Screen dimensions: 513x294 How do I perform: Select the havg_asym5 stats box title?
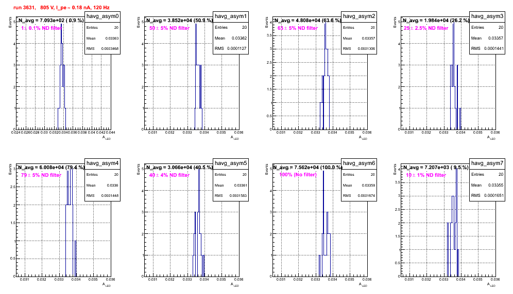[x=231, y=163]
